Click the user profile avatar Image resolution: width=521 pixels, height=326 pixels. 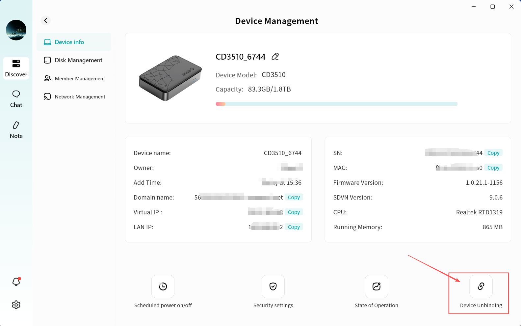(x=16, y=30)
